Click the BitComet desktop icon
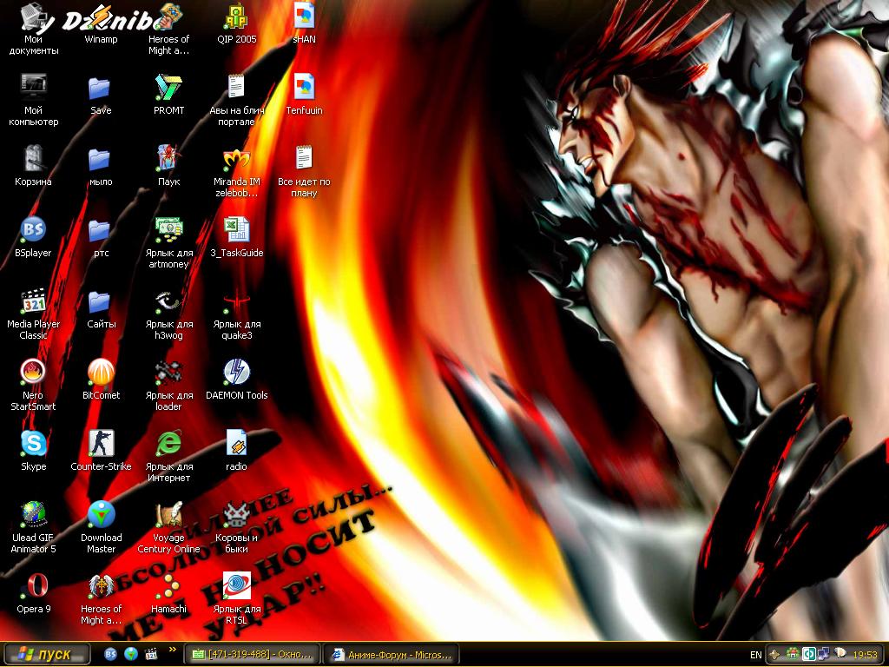 pos(101,380)
